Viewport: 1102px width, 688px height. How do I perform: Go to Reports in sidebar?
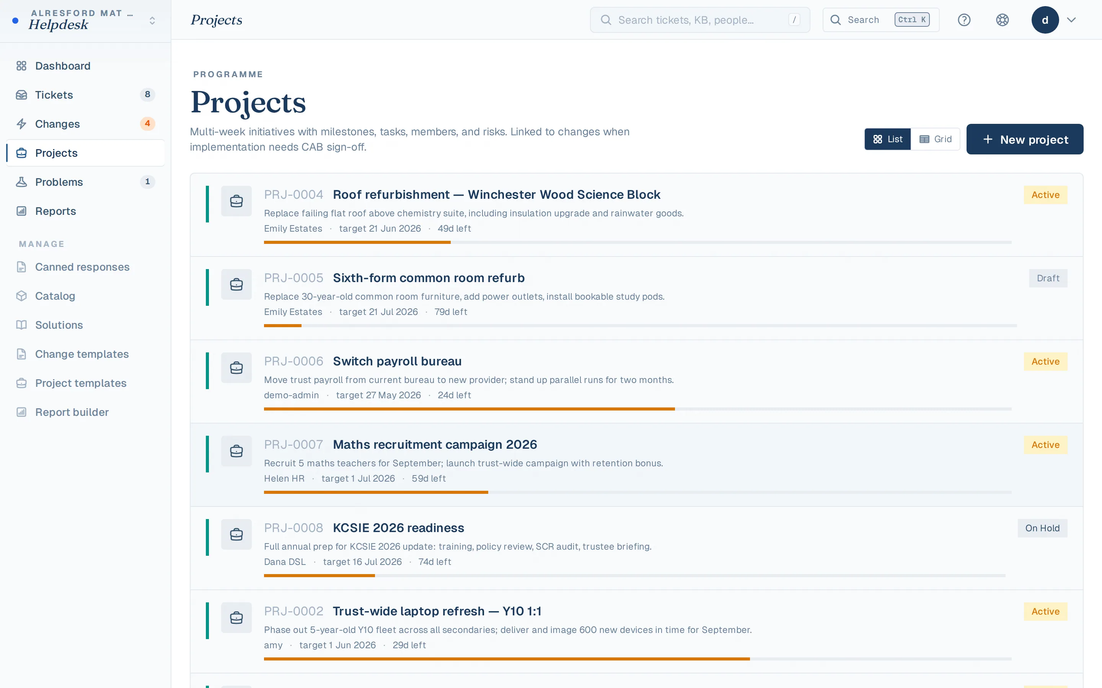[x=86, y=211]
